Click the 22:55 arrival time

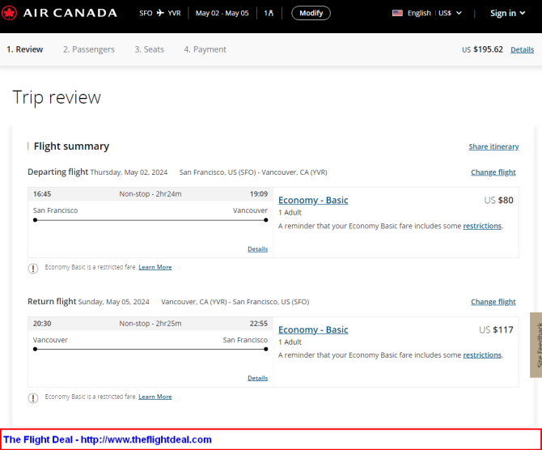(259, 324)
